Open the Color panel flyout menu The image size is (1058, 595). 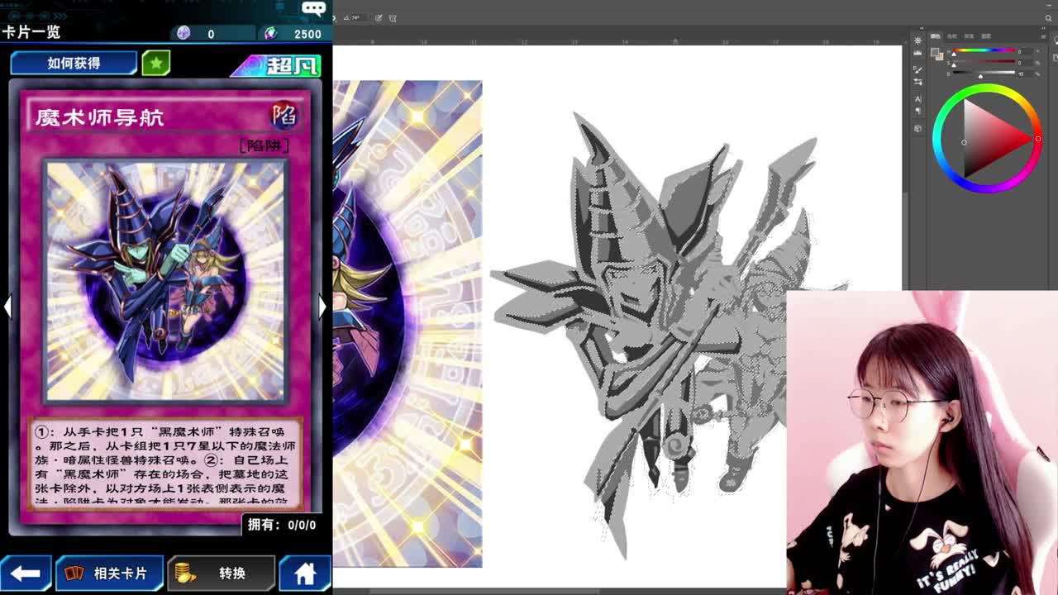(x=1043, y=36)
